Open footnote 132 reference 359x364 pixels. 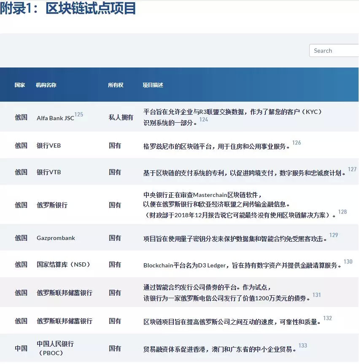pyautogui.click(x=327, y=318)
